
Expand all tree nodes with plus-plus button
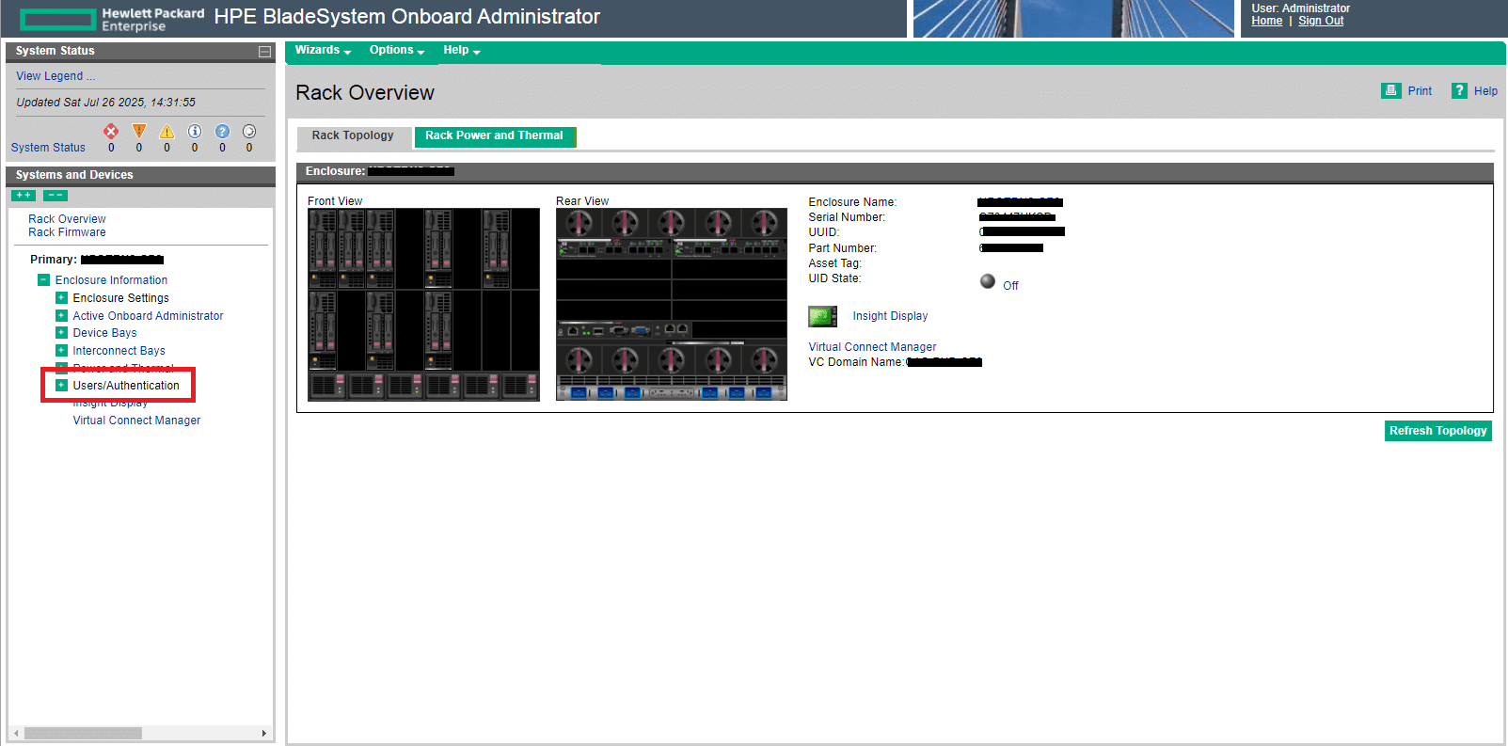pyautogui.click(x=24, y=196)
